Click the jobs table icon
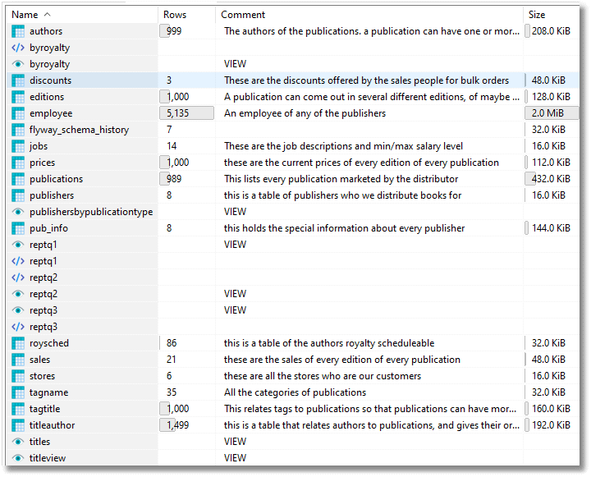Viewport: 591px width, 477px height. pos(18,146)
